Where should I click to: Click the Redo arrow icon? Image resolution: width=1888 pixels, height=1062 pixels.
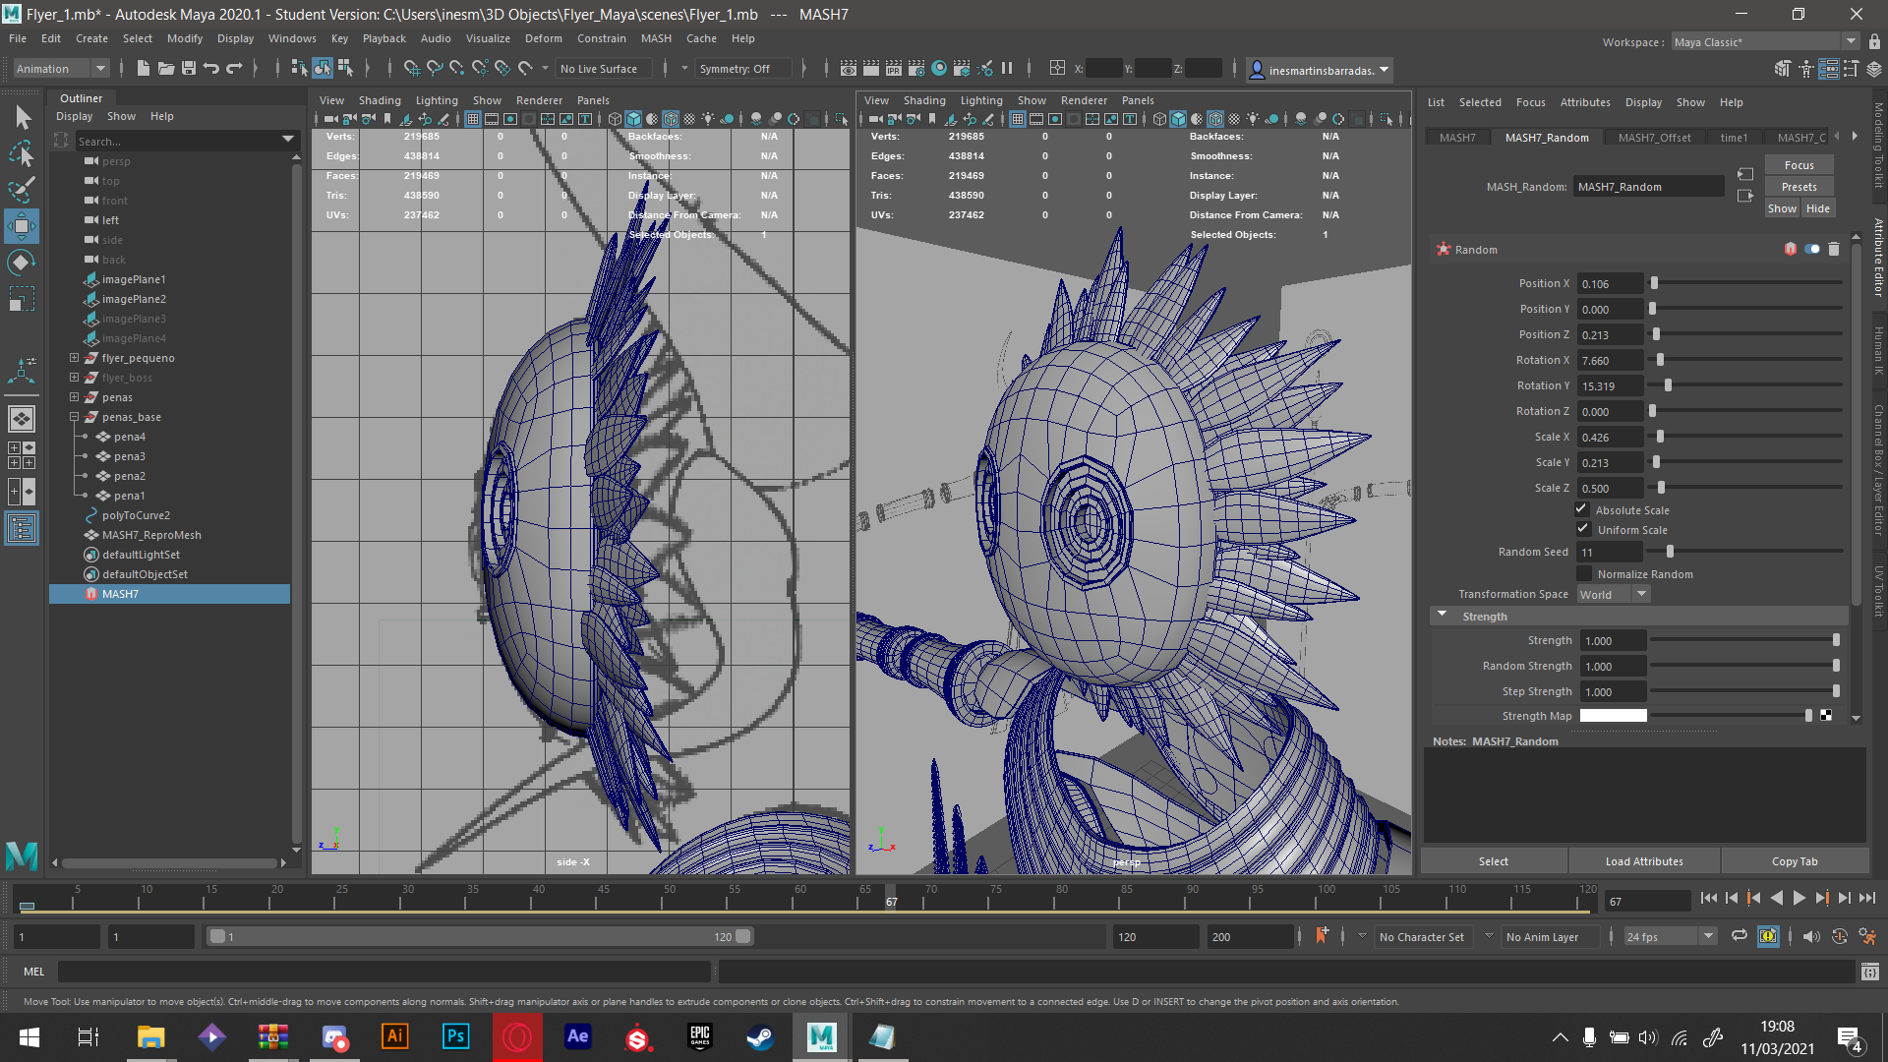pyautogui.click(x=234, y=68)
